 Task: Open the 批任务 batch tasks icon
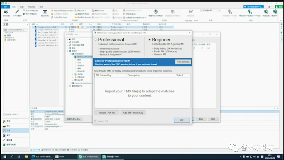[x=45, y=13]
